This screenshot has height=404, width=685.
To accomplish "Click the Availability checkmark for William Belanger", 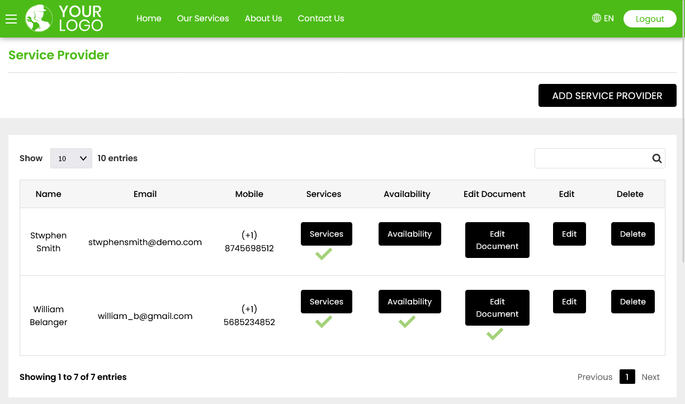I will coord(407,322).
